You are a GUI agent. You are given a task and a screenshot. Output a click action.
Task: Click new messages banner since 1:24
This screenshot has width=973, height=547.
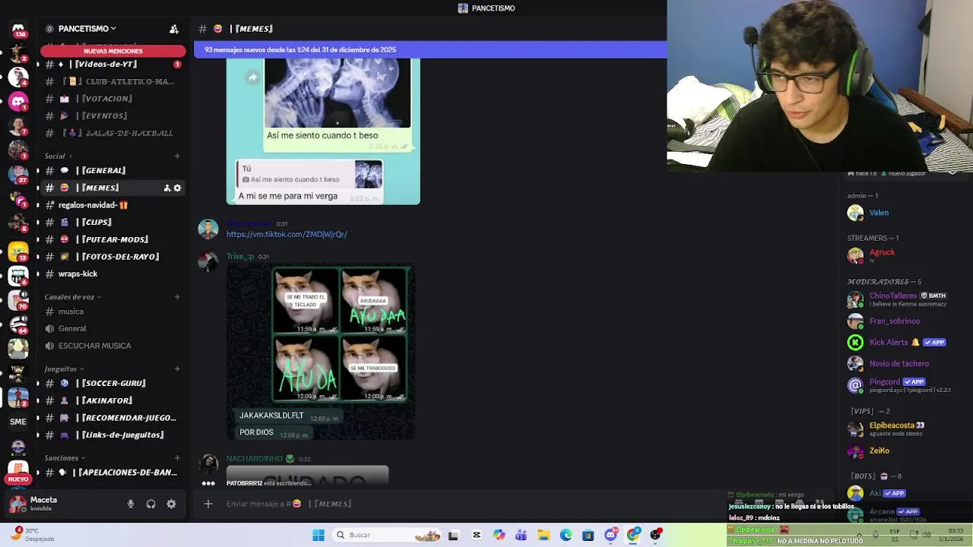point(430,50)
